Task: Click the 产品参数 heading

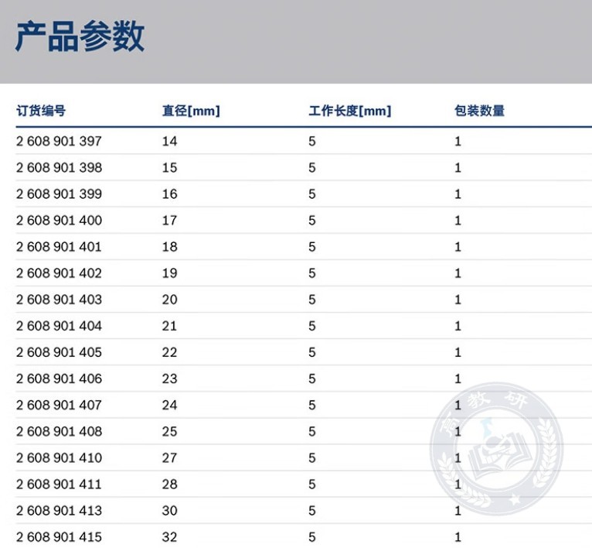Action: 80,36
